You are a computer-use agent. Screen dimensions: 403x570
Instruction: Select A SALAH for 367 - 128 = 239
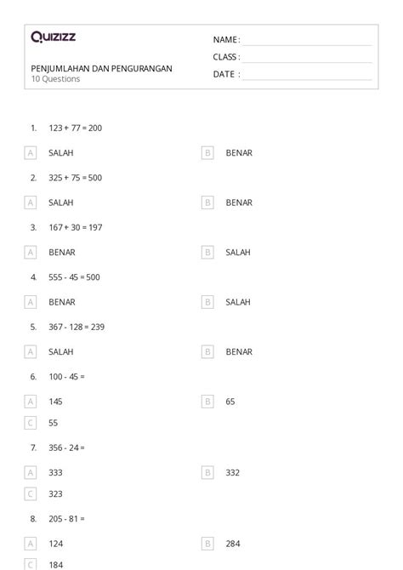30,352
